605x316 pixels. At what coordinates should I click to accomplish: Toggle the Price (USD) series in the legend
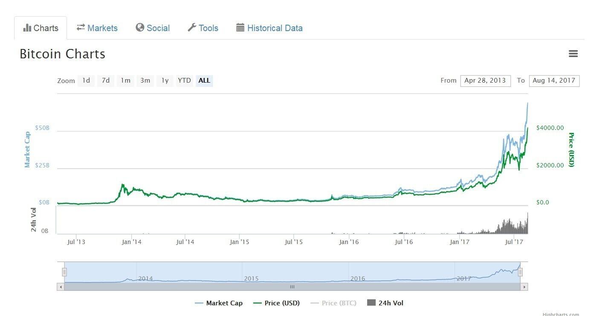click(x=275, y=303)
